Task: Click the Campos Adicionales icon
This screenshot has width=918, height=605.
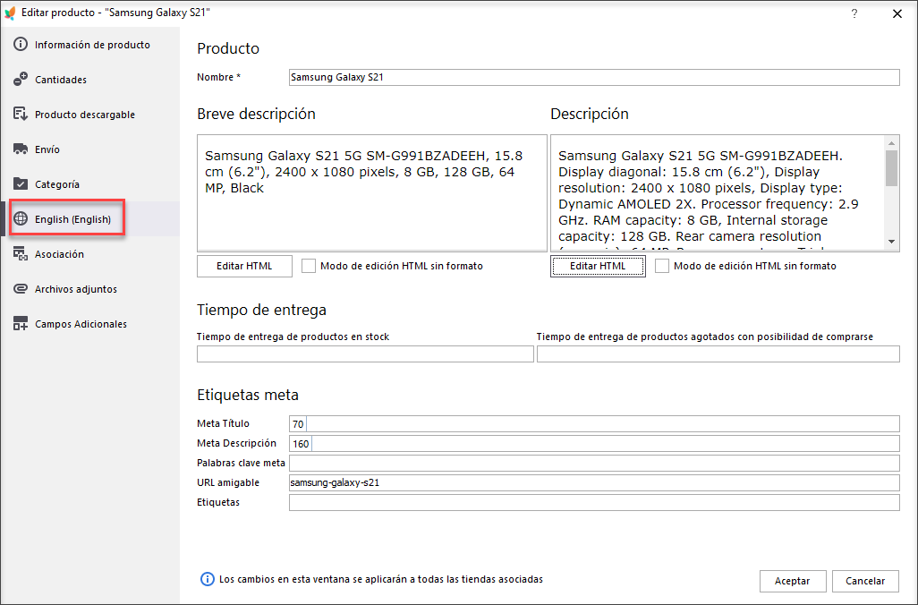Action: coord(21,323)
